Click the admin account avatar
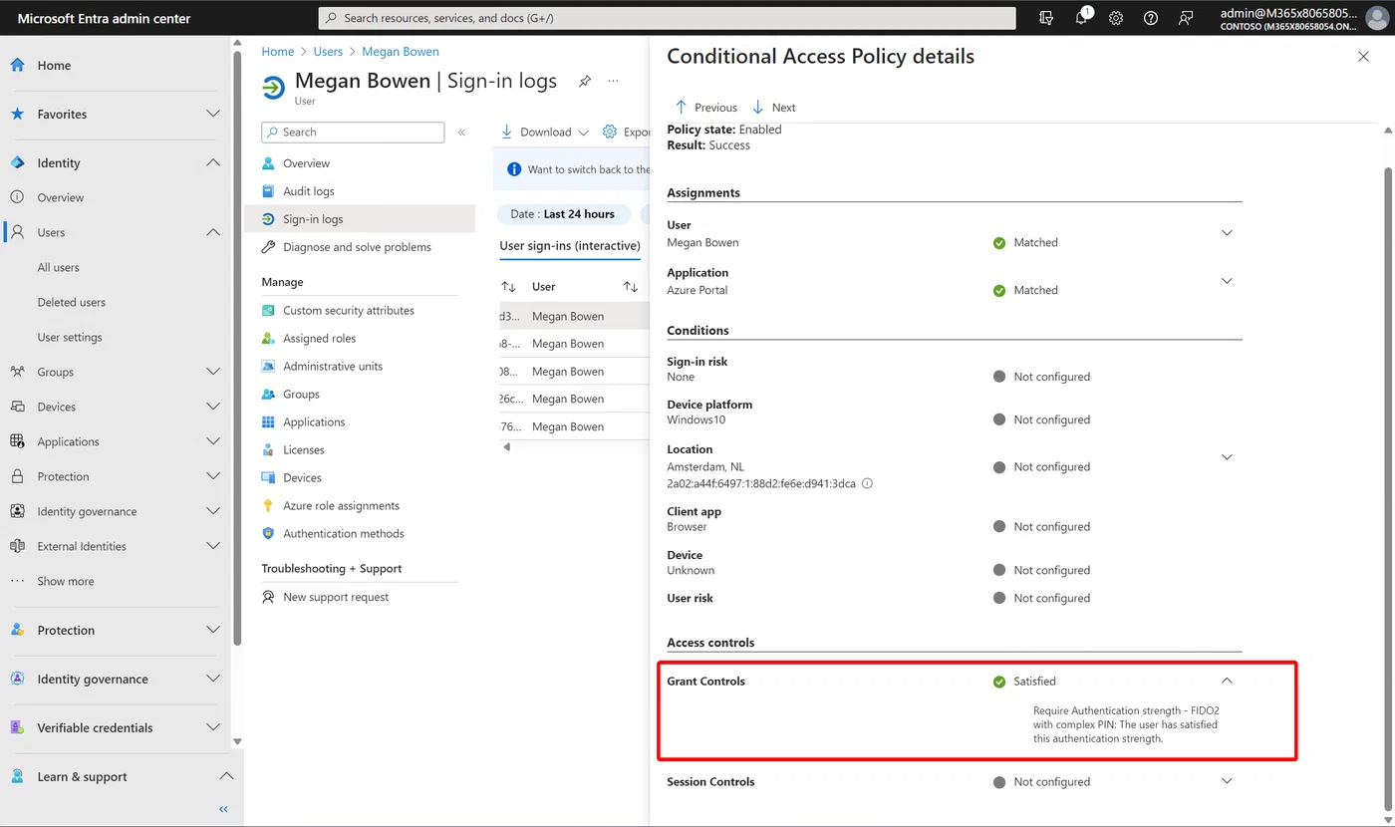The image size is (1395, 827). [x=1376, y=18]
